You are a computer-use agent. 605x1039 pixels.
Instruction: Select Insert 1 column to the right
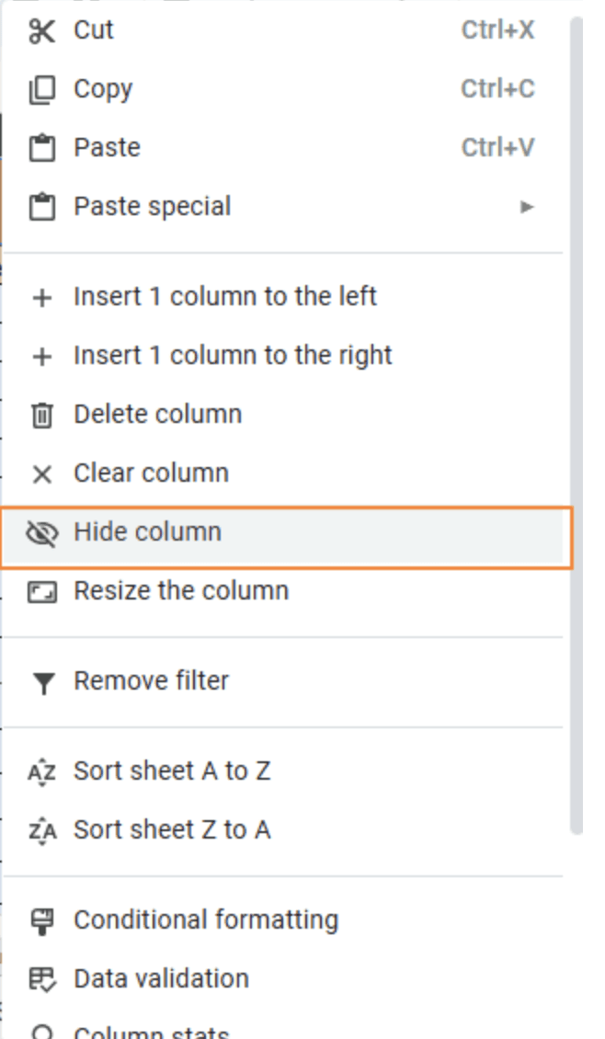[x=233, y=356]
